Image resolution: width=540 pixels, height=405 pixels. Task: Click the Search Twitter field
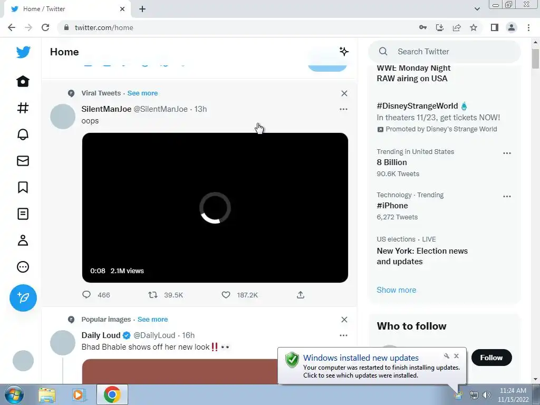444,52
